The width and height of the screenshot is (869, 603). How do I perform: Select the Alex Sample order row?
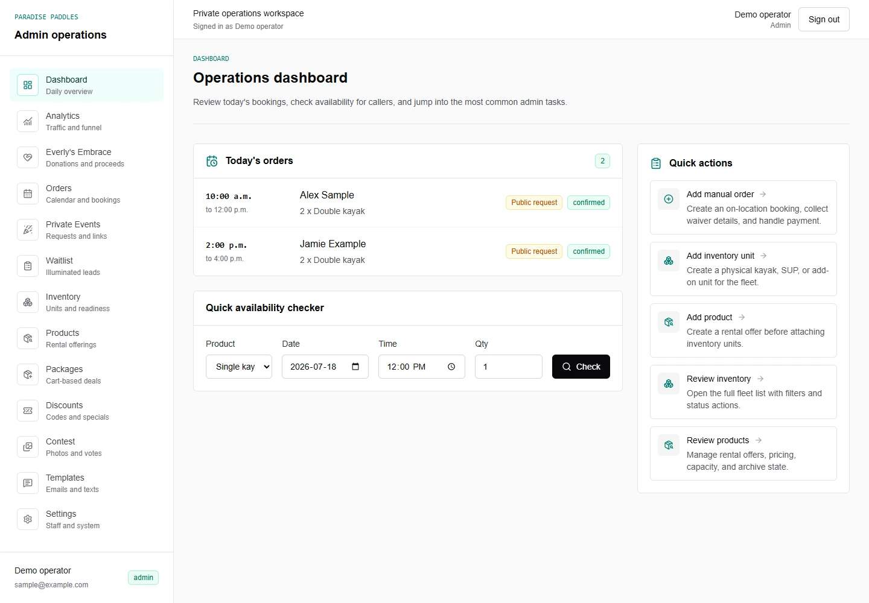tap(408, 203)
